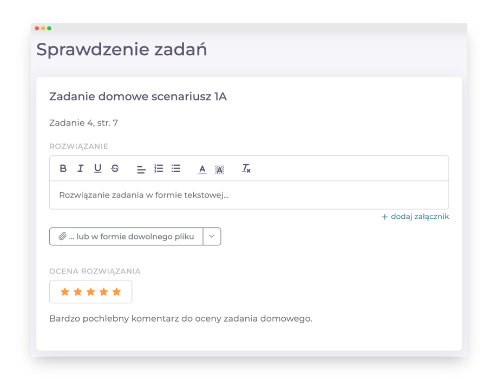The height and width of the screenshot is (379, 498).
Task: Click "... lub w formie dowolnego pliku" button
Action: 126,237
